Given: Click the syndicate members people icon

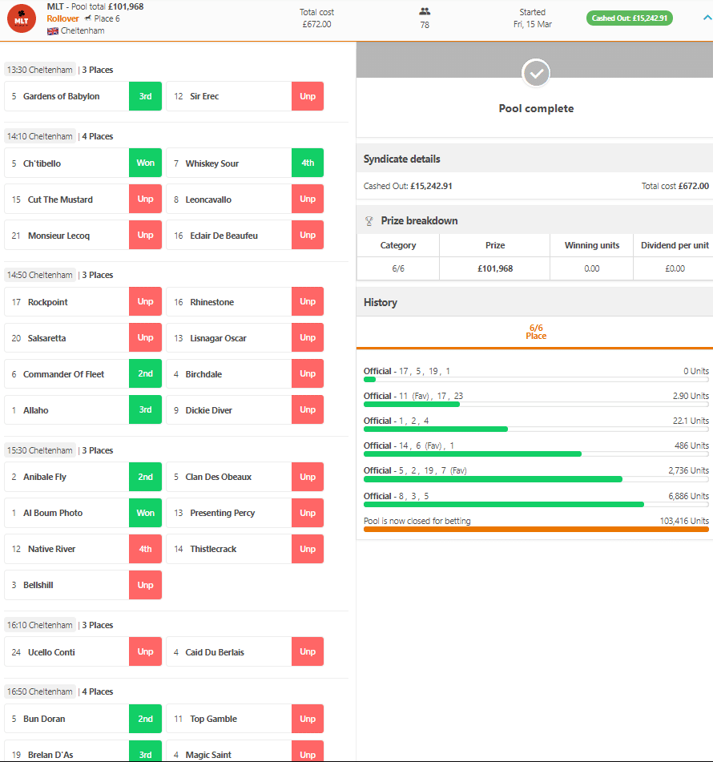Looking at the screenshot, I should coord(425,11).
